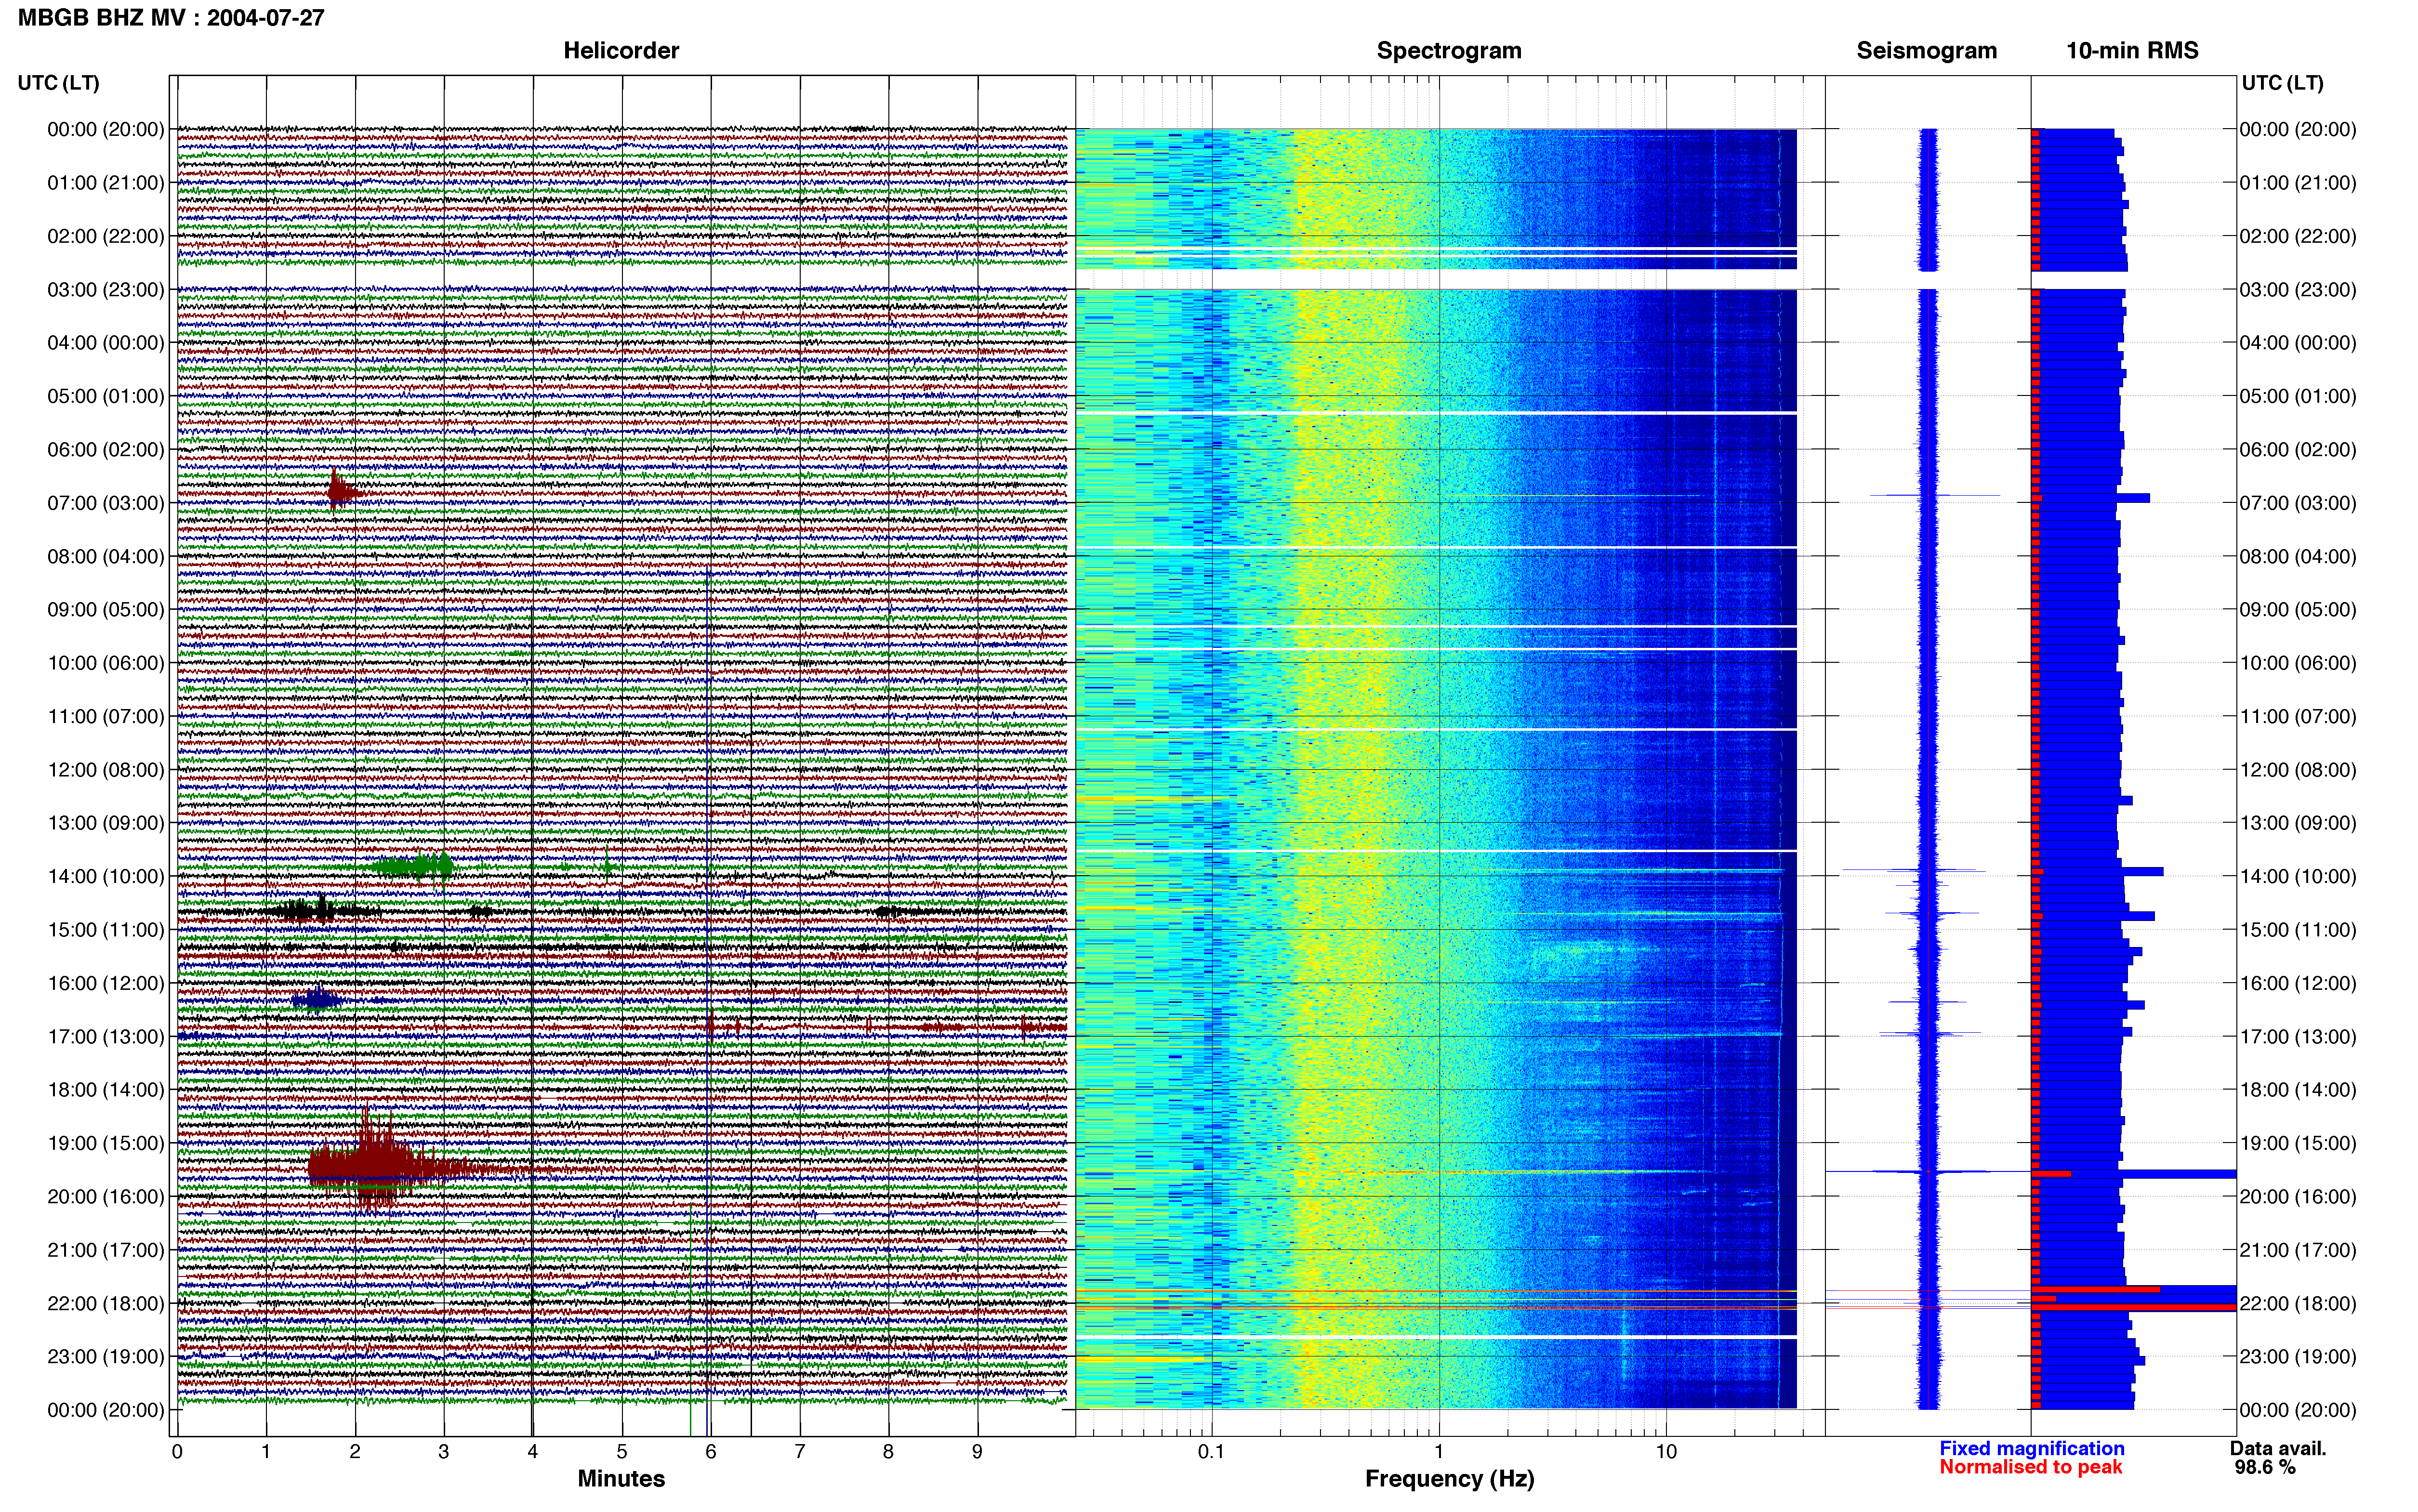Click the 'Seismogram' panel heading
Image resolution: width=2418 pixels, height=1512 pixels.
coord(1926,50)
